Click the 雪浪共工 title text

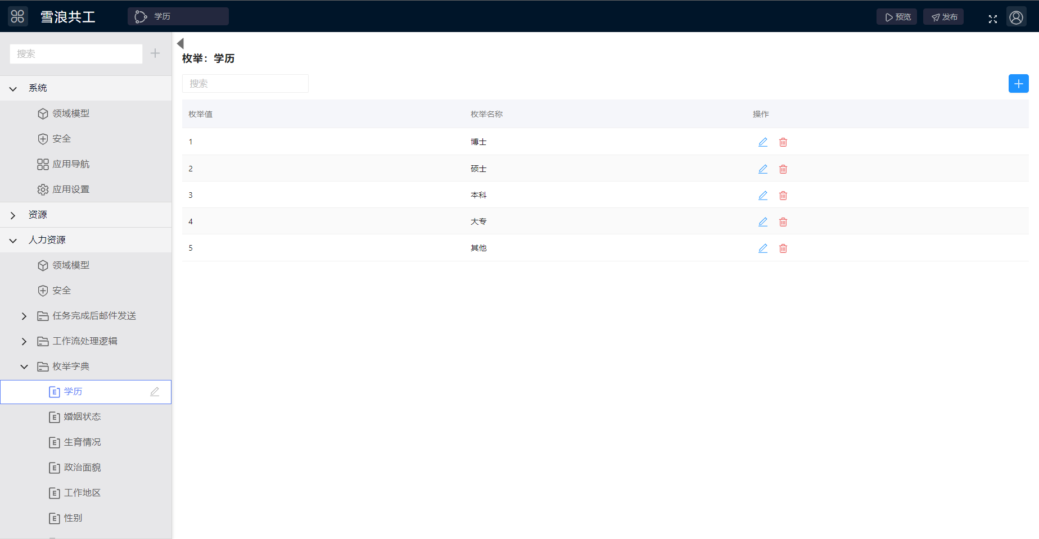click(x=68, y=17)
